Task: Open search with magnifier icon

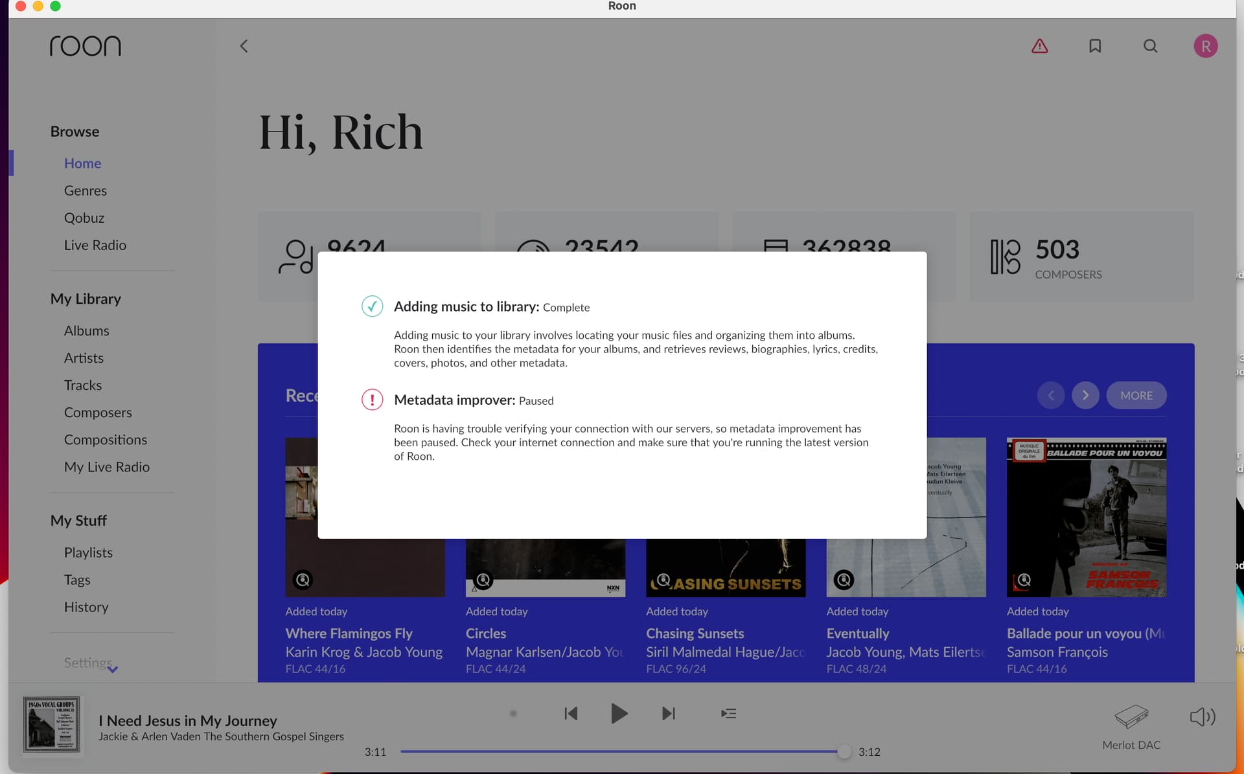Action: (1150, 46)
